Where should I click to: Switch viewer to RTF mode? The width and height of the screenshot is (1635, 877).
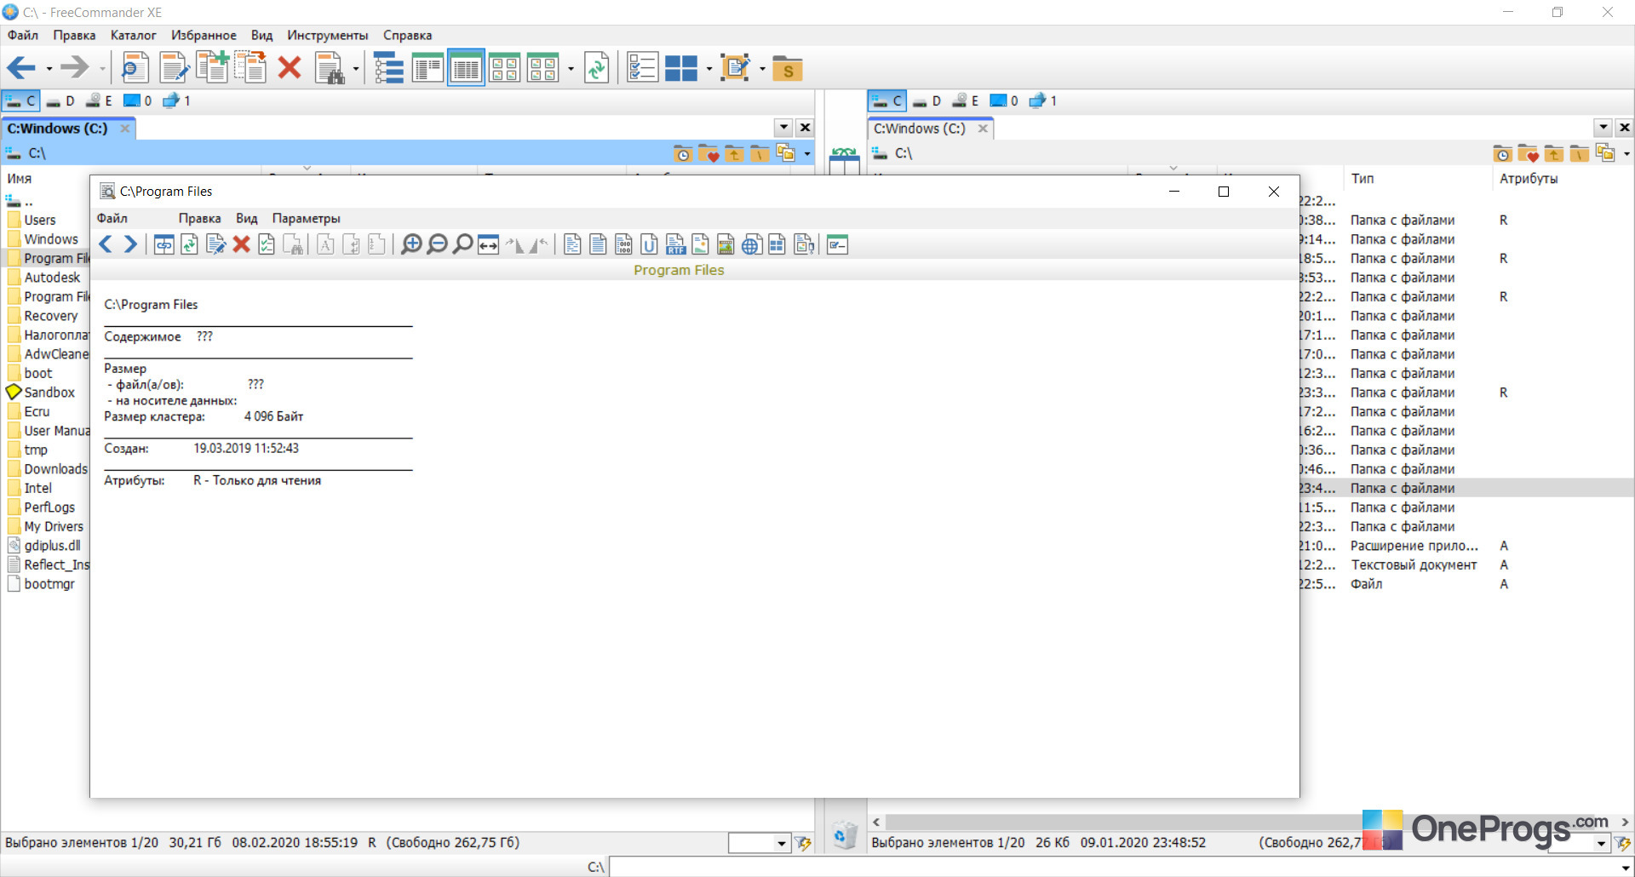(x=675, y=245)
